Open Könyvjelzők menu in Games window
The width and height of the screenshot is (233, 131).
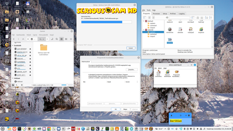(43, 35)
